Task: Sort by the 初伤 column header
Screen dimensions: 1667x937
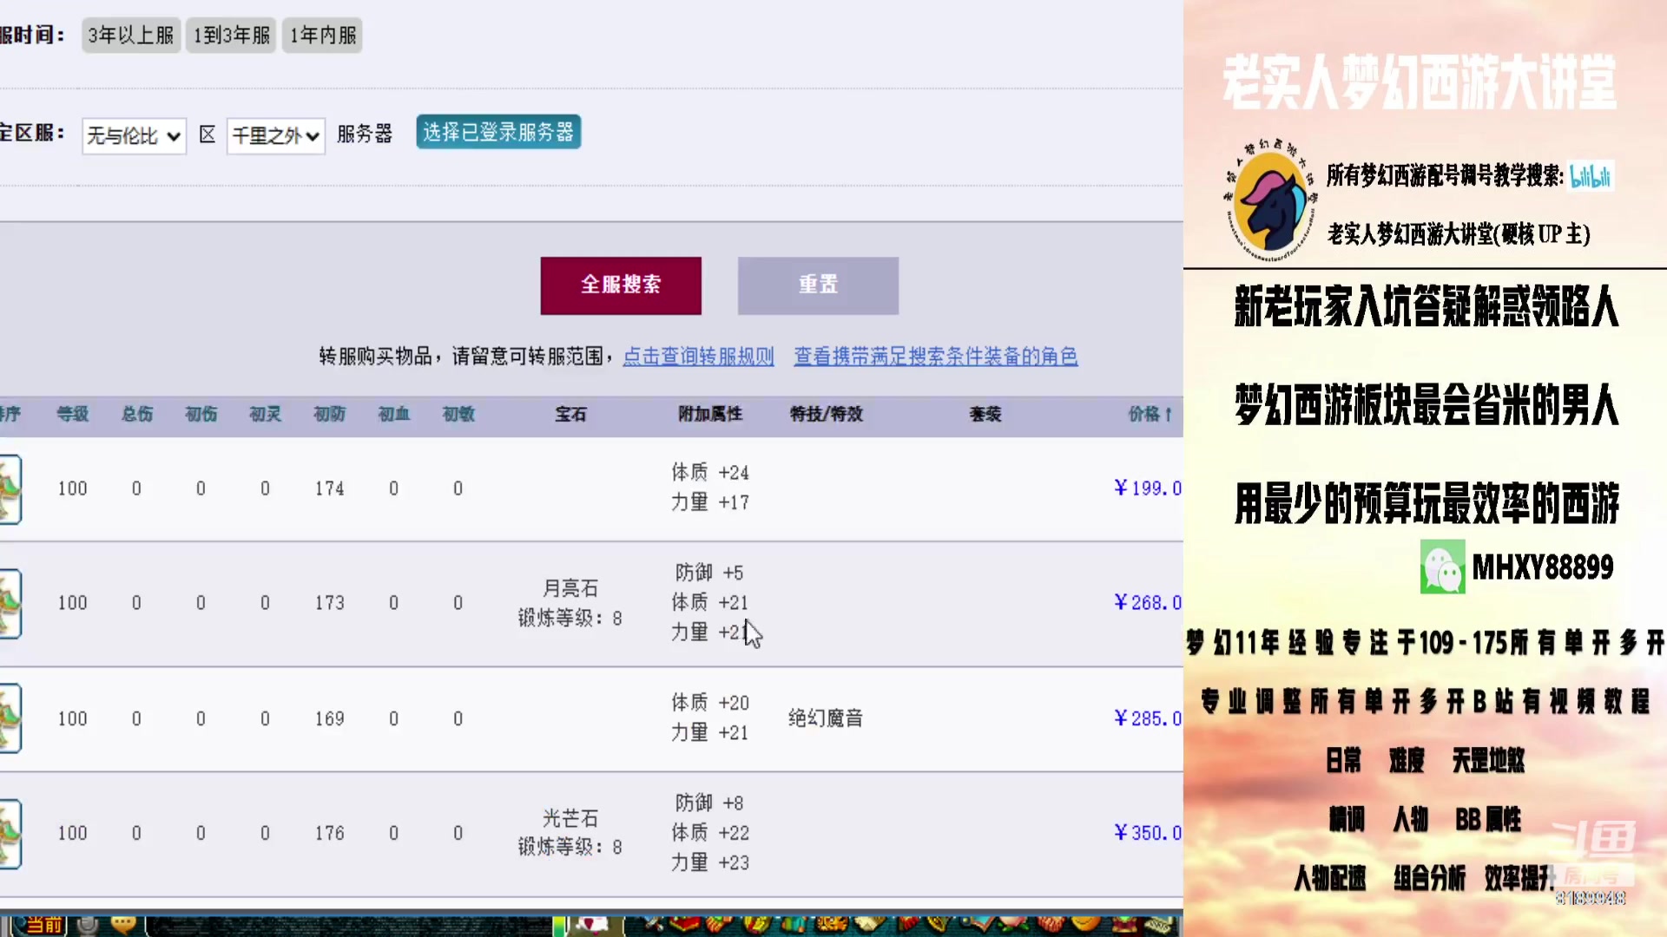Action: [201, 415]
